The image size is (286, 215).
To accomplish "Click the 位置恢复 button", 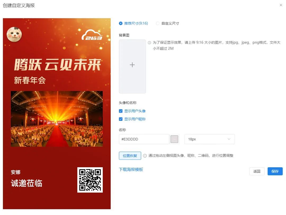I will point(130,156).
